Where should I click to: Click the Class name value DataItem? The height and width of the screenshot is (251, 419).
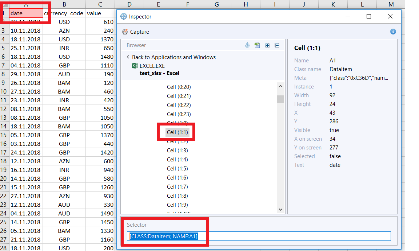[341, 69]
